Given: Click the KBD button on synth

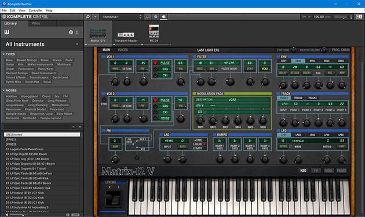Looking at the screenshot, I should pyautogui.click(x=303, y=171).
